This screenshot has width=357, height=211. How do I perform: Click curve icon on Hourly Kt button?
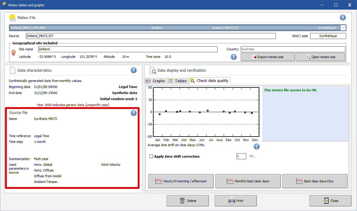pos(158,181)
